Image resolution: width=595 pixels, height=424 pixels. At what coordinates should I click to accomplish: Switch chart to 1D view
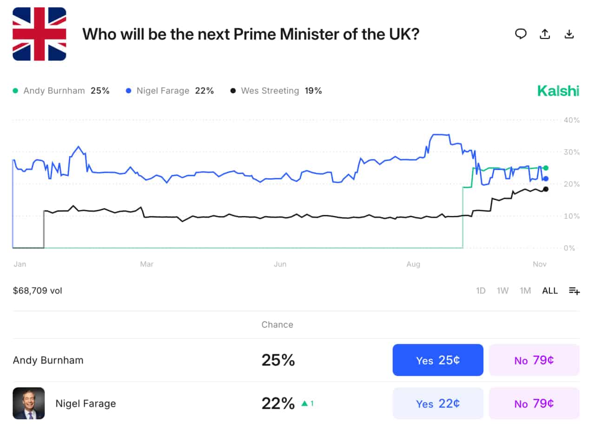click(481, 291)
